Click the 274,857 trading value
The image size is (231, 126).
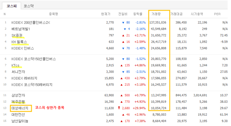point(181,78)
